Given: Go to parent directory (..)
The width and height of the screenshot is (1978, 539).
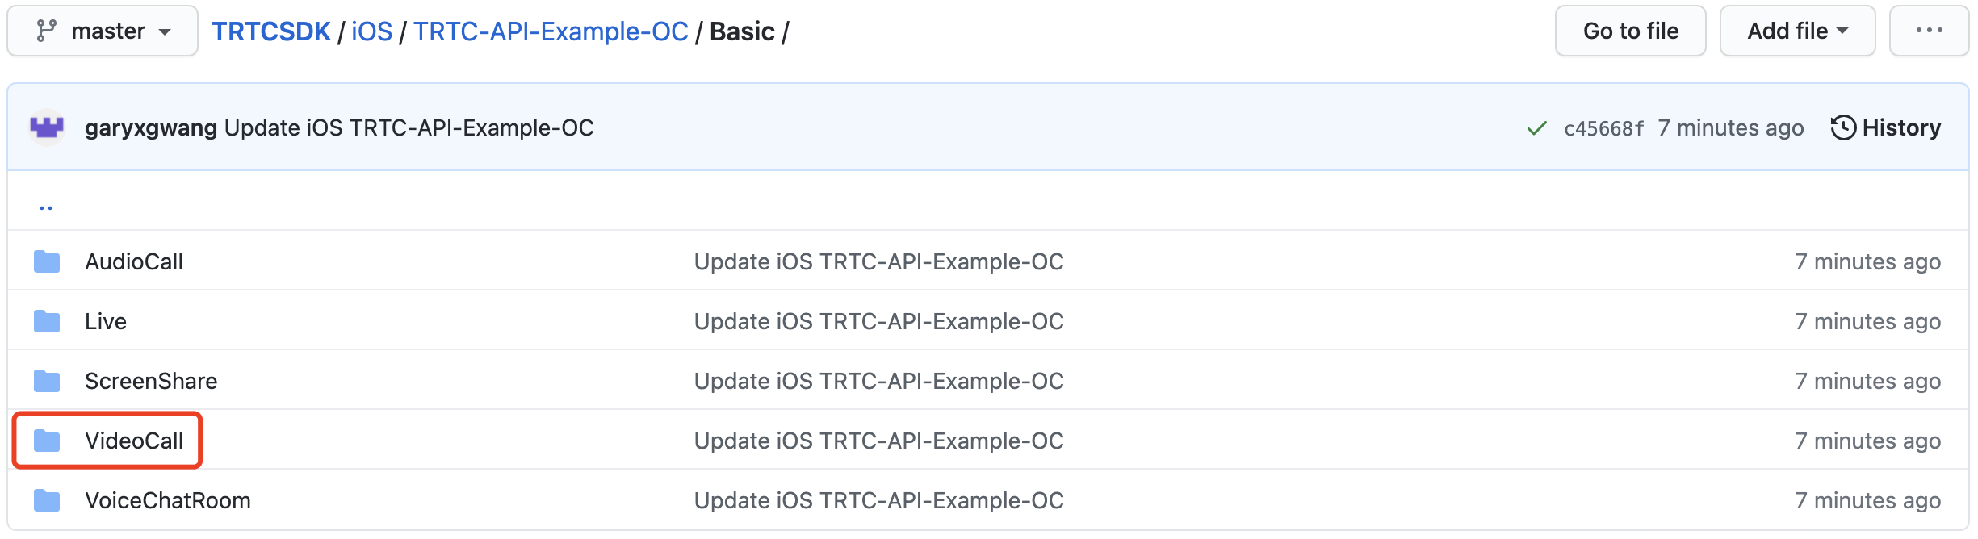Looking at the screenshot, I should click(46, 207).
